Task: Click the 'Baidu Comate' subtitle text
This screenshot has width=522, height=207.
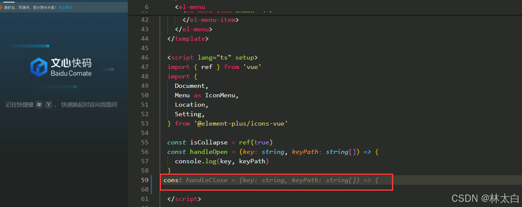Action: click(71, 73)
